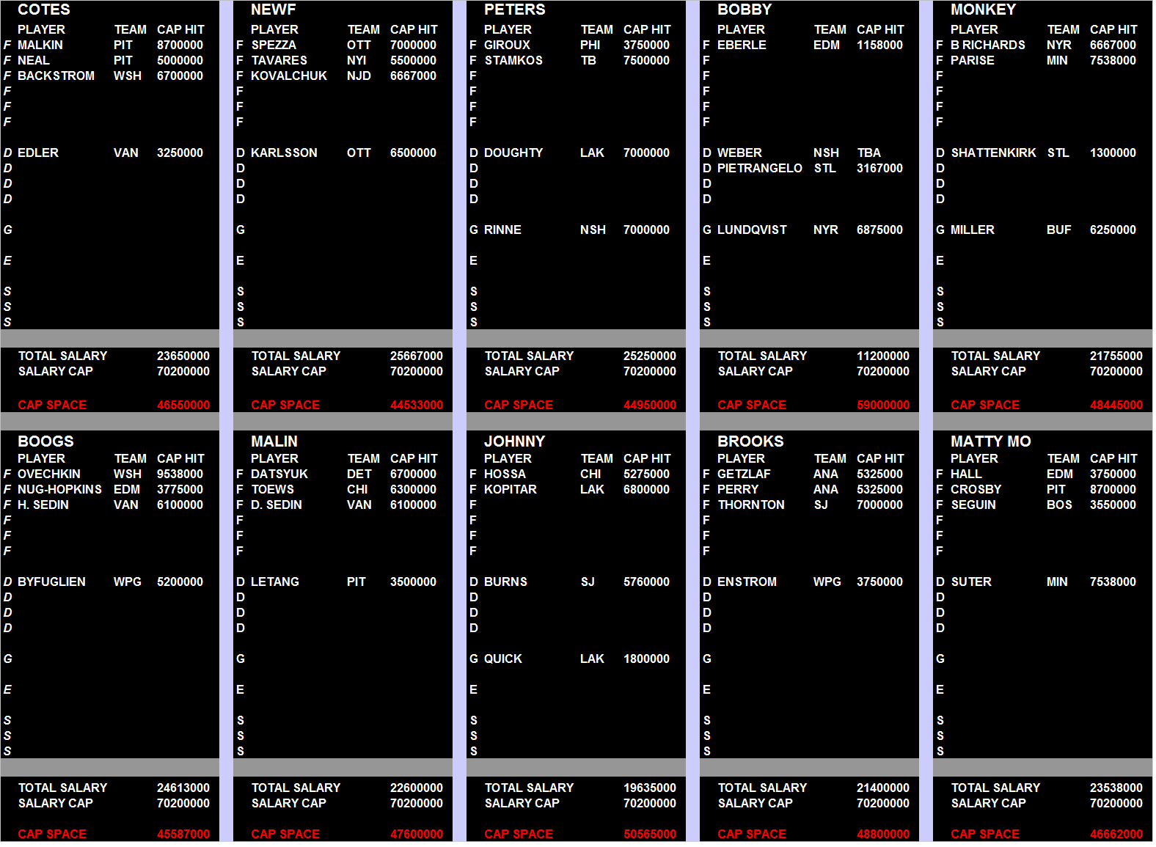Image resolution: width=1156 pixels, height=847 pixels.
Task: Select MONKEY cap space 48445000
Action: pyautogui.click(x=1116, y=405)
